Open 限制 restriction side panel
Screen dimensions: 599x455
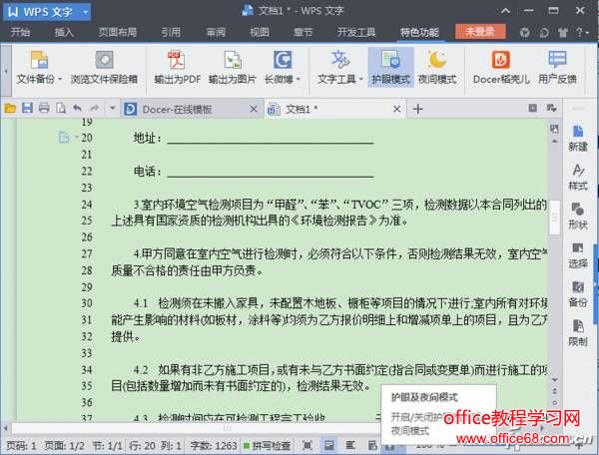pyautogui.click(x=578, y=333)
